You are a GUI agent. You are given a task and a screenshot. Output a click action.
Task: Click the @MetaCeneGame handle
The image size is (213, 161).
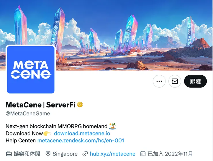(x=28, y=113)
